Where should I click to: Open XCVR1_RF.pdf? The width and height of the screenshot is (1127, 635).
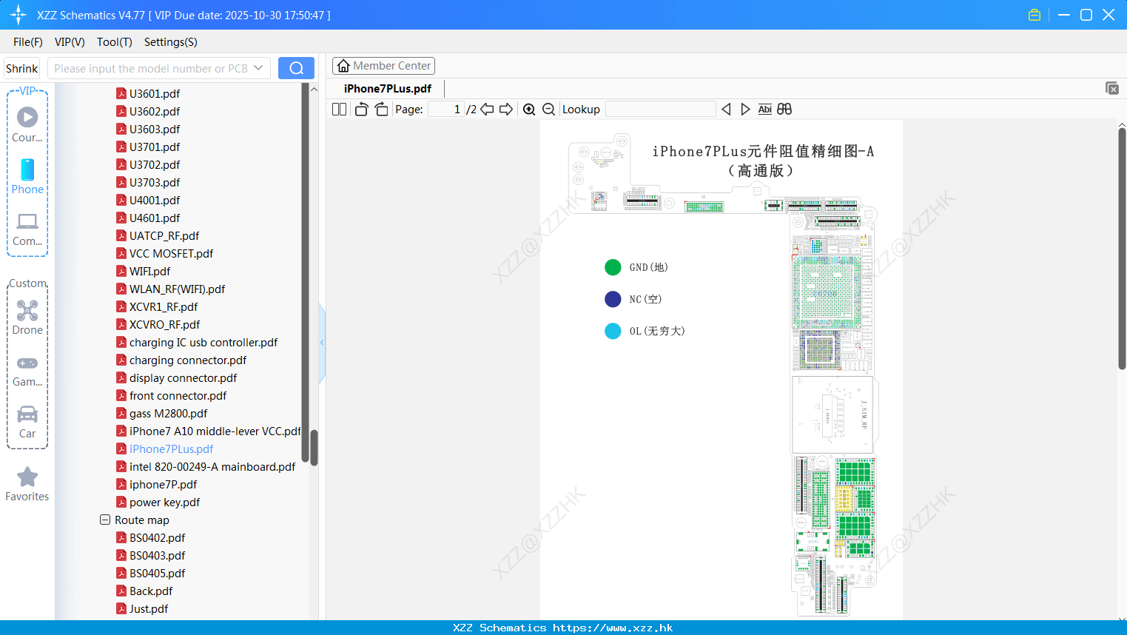pyautogui.click(x=157, y=306)
